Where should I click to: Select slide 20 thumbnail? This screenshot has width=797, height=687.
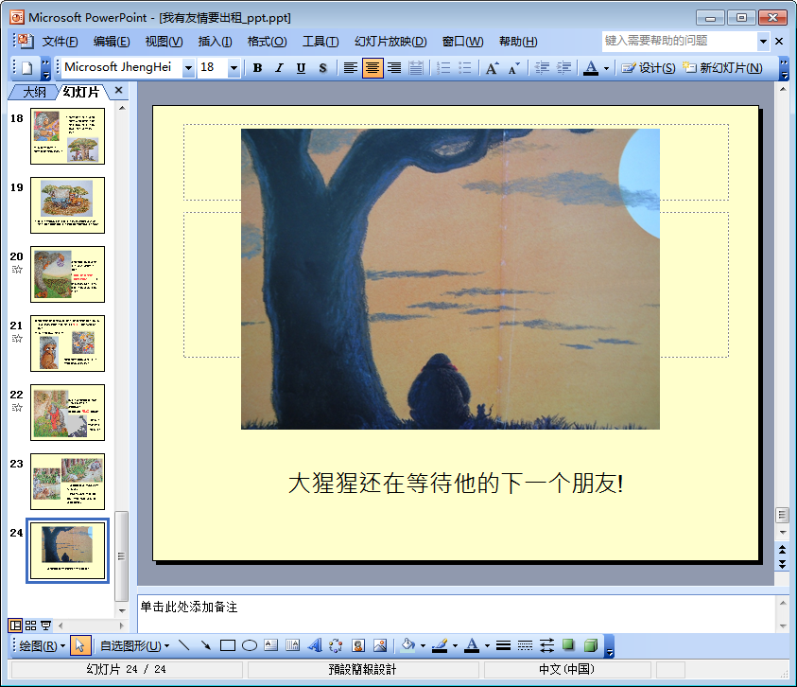tap(68, 274)
